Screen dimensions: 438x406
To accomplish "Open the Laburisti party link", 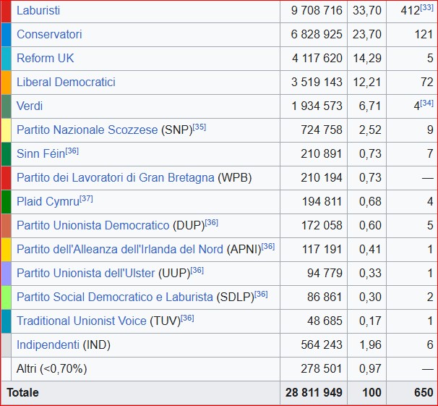I will (x=38, y=11).
